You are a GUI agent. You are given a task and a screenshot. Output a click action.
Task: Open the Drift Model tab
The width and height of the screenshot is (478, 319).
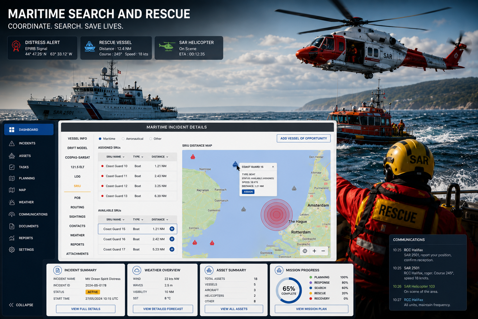77,148
